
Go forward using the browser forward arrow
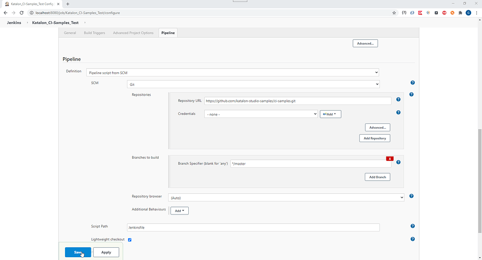tap(13, 13)
